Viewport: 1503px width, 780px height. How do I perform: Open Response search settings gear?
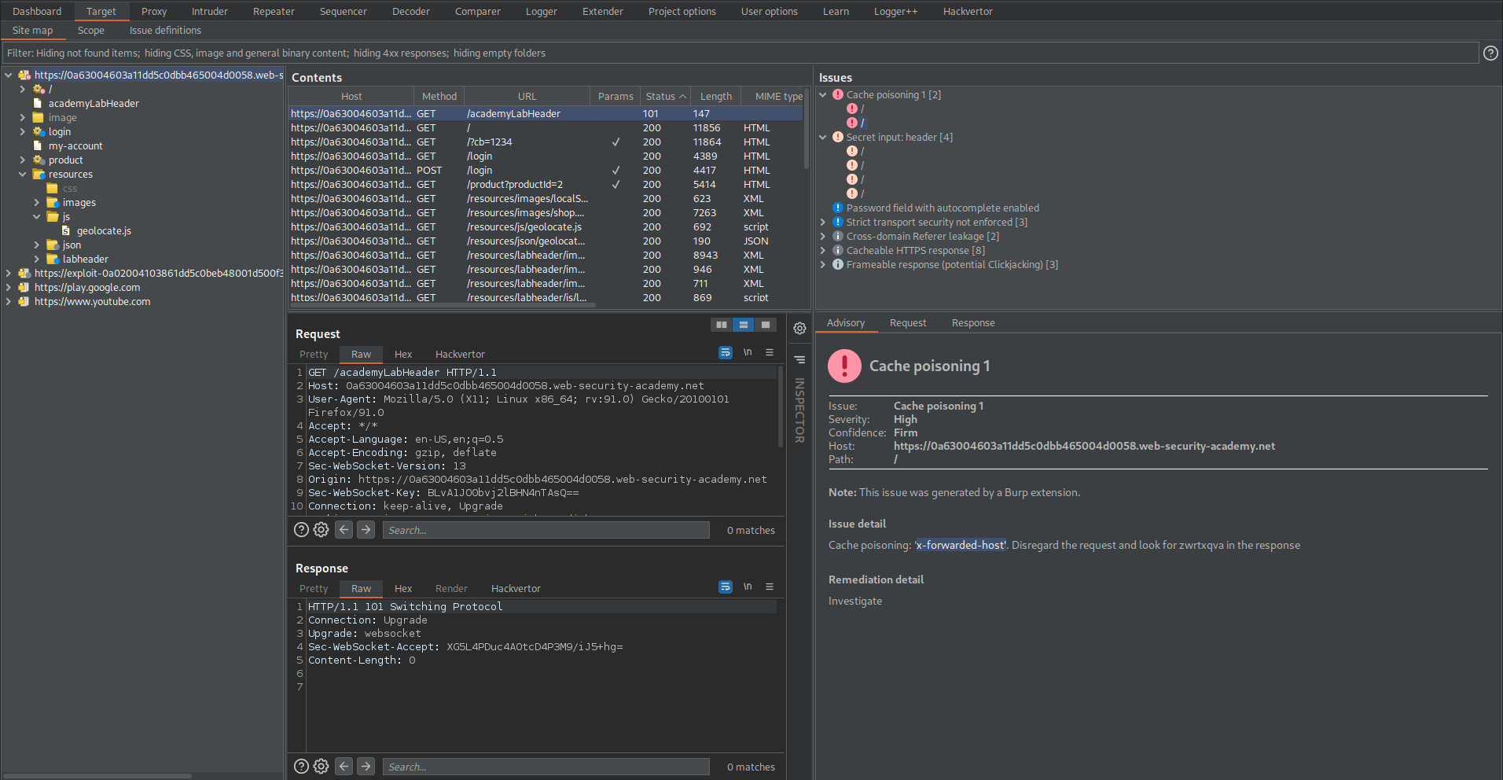[x=321, y=767]
